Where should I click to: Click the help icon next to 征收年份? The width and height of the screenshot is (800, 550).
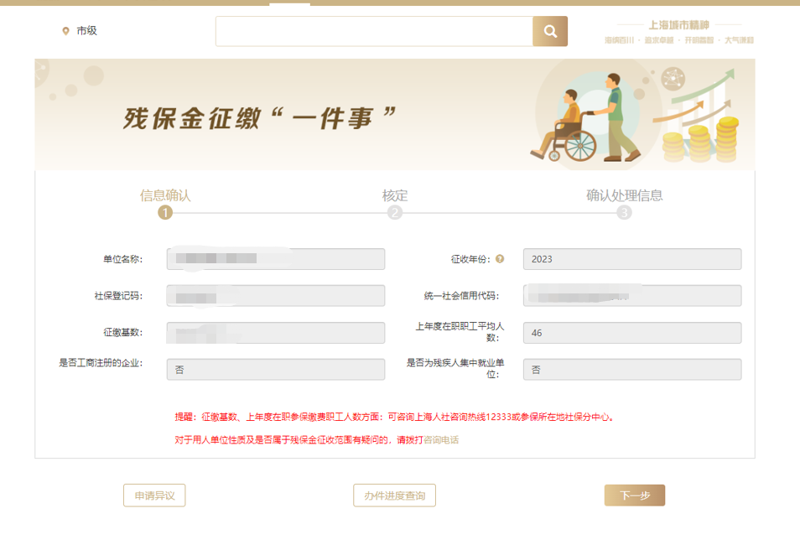[x=500, y=259]
